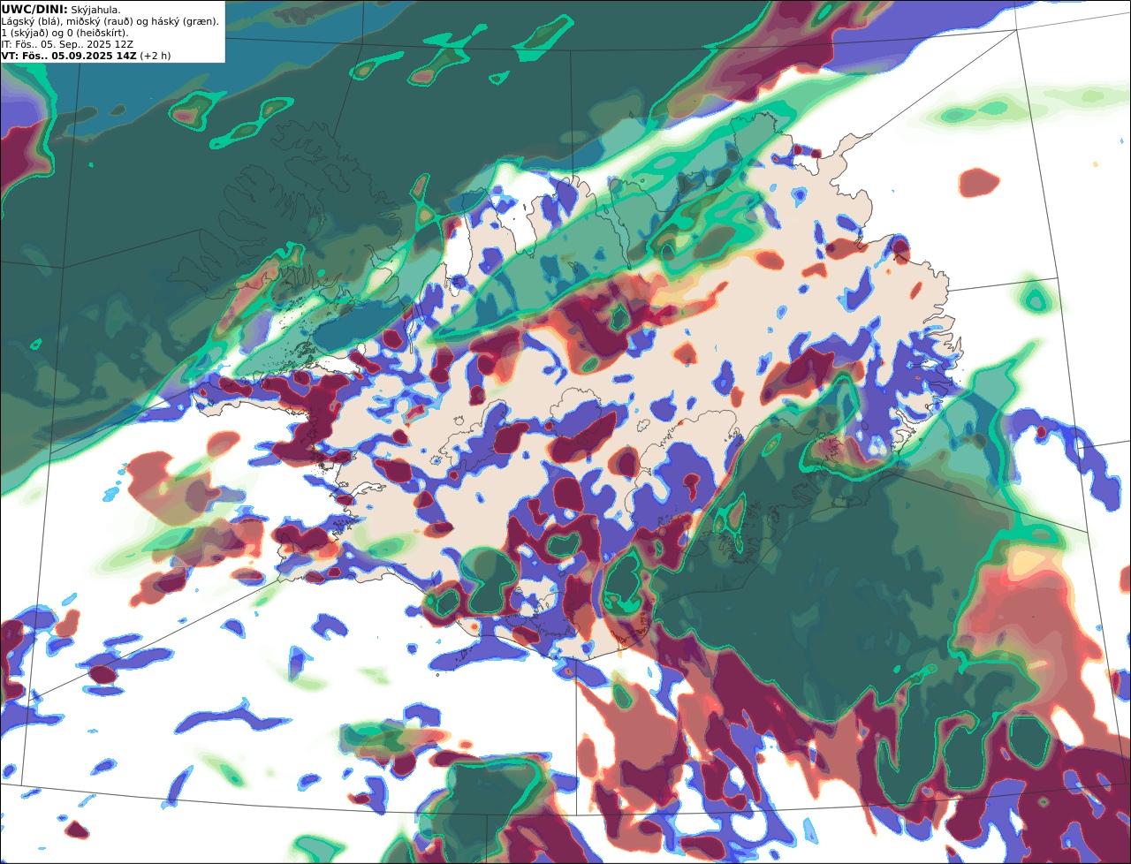This screenshot has height=864, width=1131.
Task: Click the 'Lágský (blá), miðský (rauð)' legend line
Action: click(x=110, y=21)
